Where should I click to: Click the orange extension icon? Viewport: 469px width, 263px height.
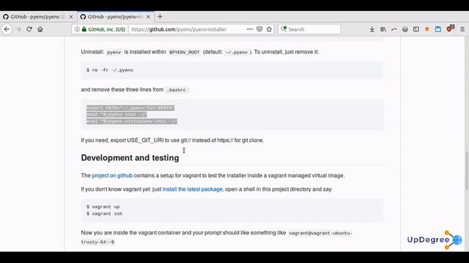coord(427,29)
